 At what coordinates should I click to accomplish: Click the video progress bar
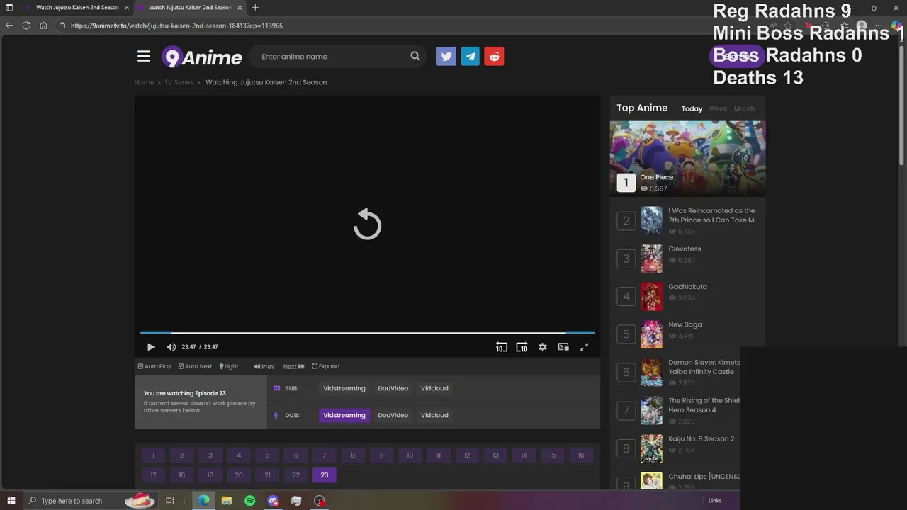pos(367,332)
